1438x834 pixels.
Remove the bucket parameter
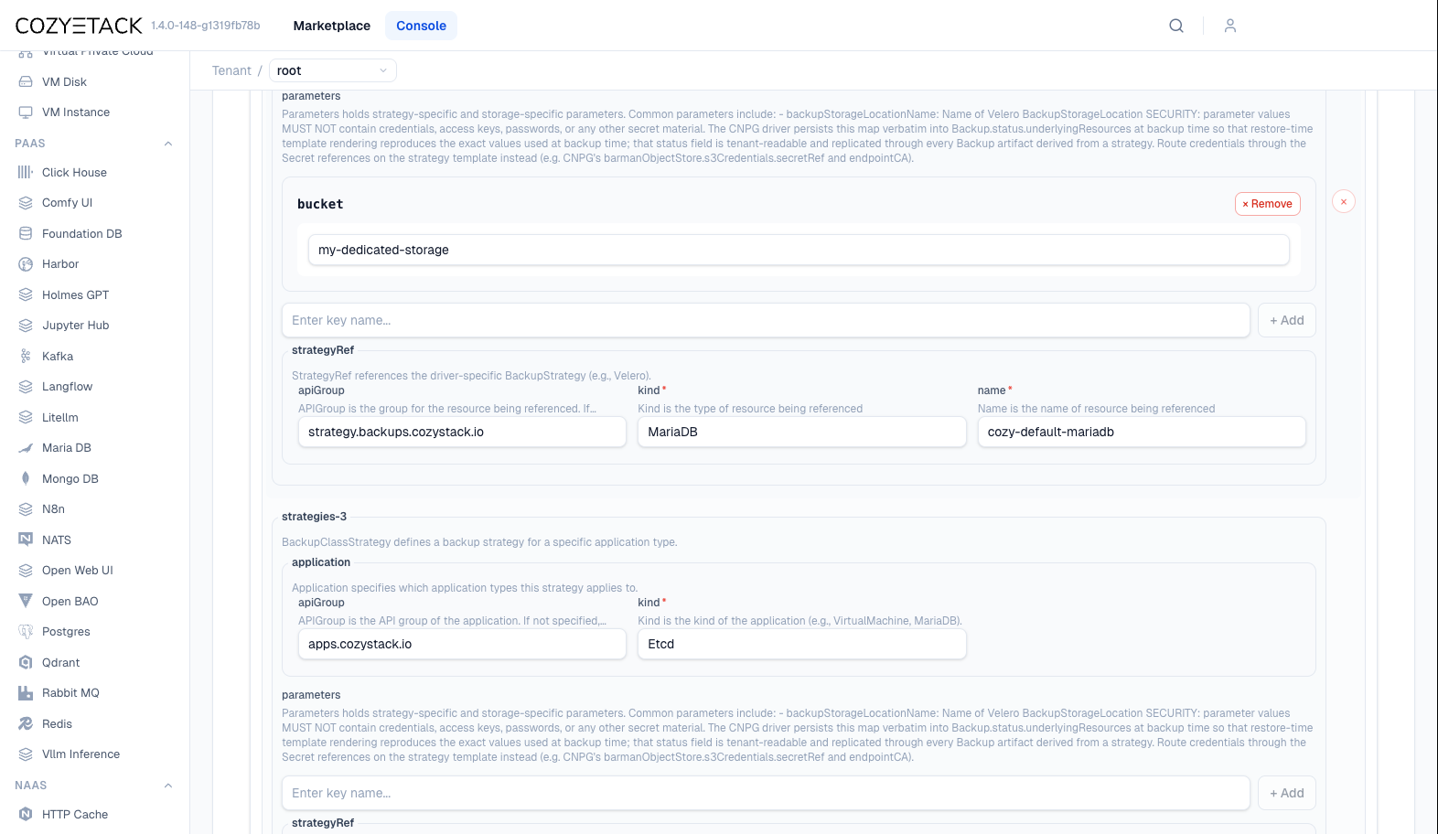coord(1268,204)
